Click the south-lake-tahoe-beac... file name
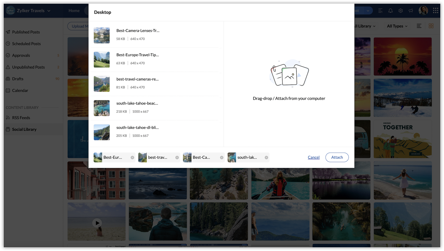Screen dimensions: 444x251 [x=137, y=103]
